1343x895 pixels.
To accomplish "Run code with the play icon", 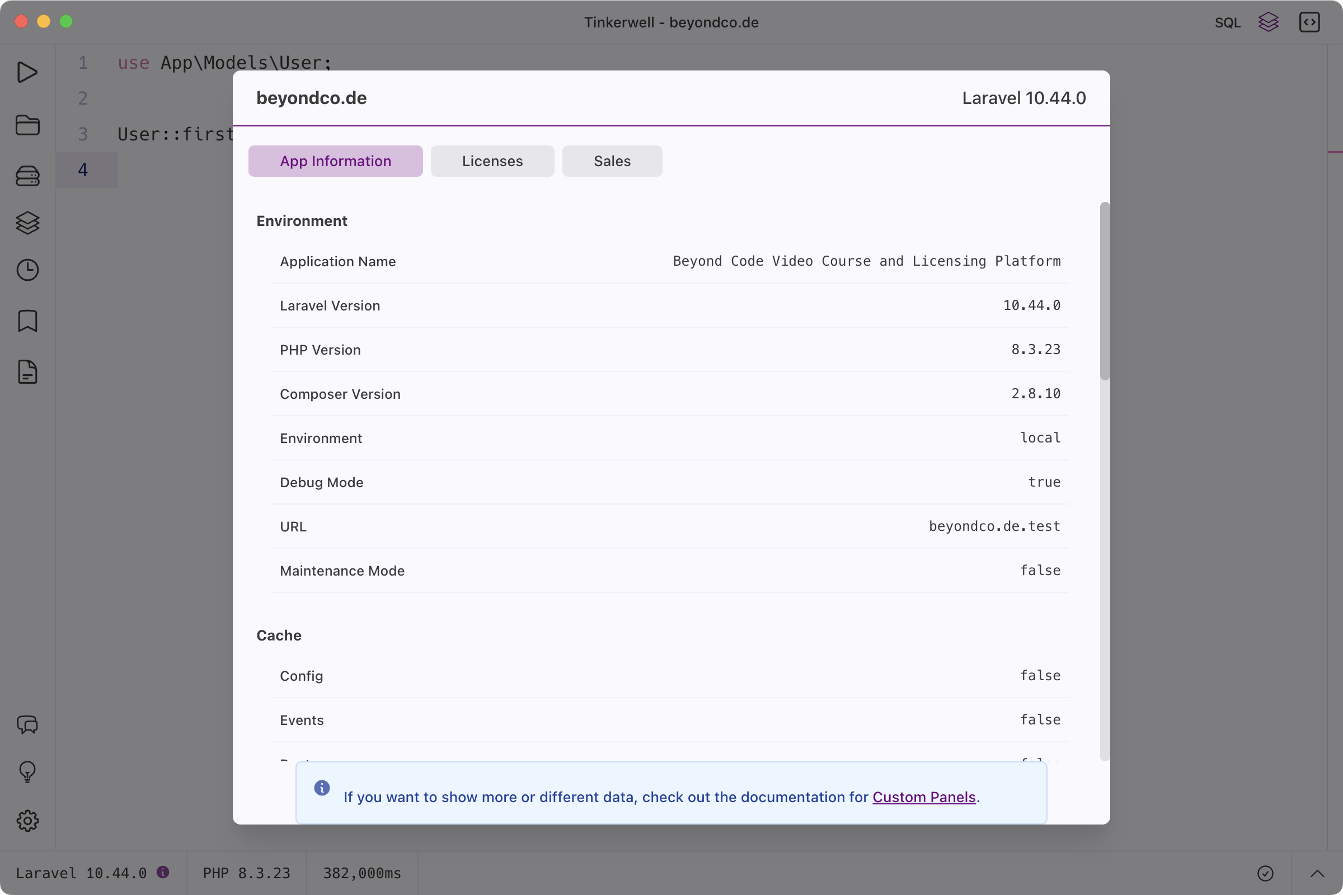I will [27, 73].
